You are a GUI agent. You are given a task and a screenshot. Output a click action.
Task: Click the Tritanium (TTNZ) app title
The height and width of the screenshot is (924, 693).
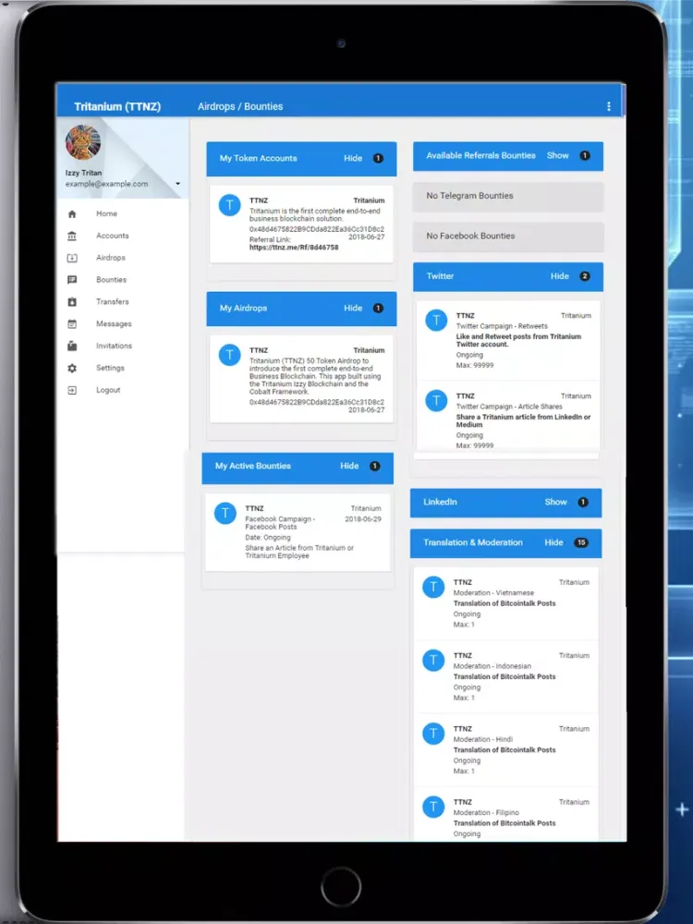point(117,106)
